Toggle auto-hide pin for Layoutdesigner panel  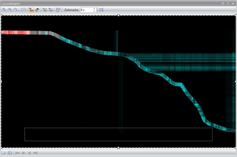click(228, 4)
